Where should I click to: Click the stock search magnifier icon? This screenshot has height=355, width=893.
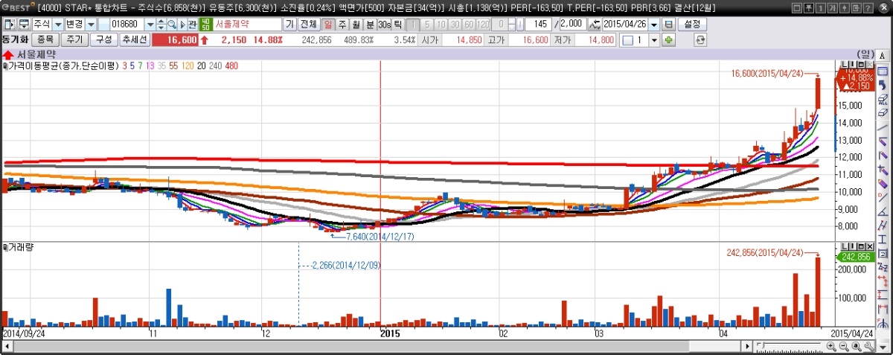pyautogui.click(x=171, y=24)
